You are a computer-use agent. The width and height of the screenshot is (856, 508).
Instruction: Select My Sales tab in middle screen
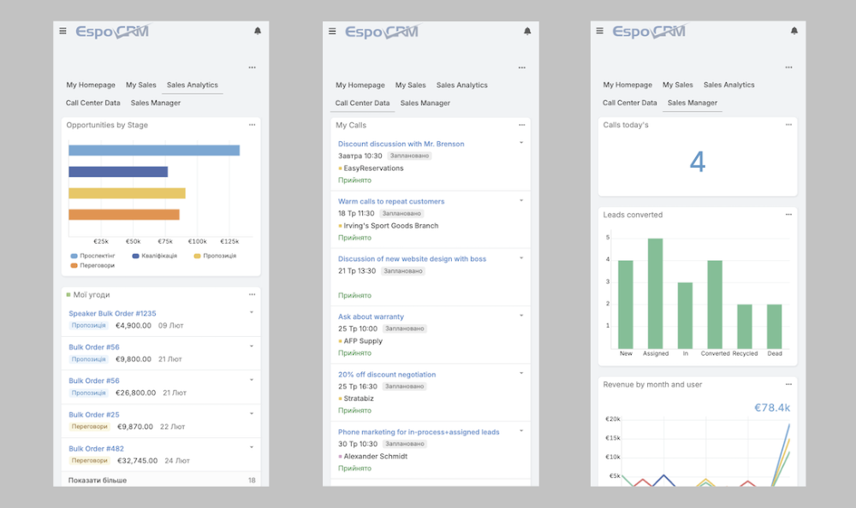coord(411,86)
